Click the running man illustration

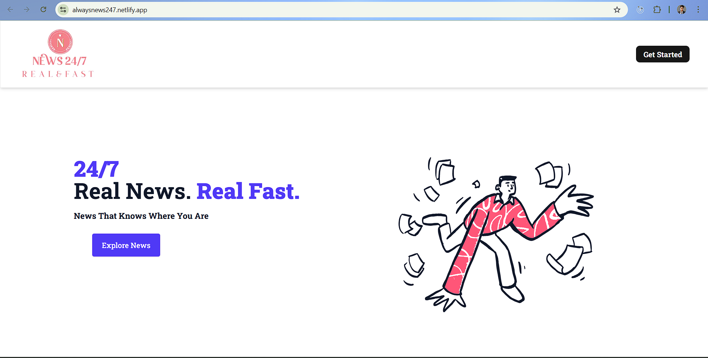pyautogui.click(x=496, y=234)
